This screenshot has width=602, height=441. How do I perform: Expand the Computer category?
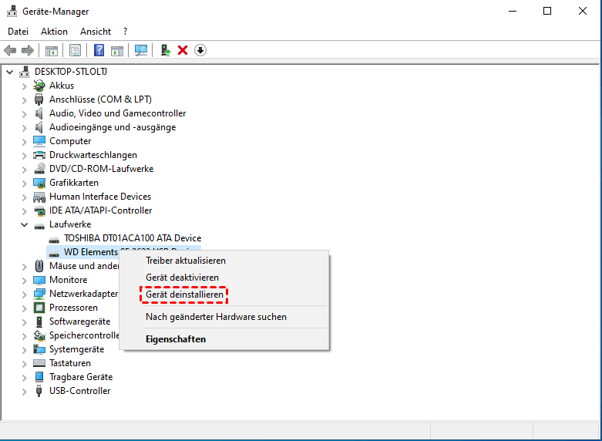24,142
